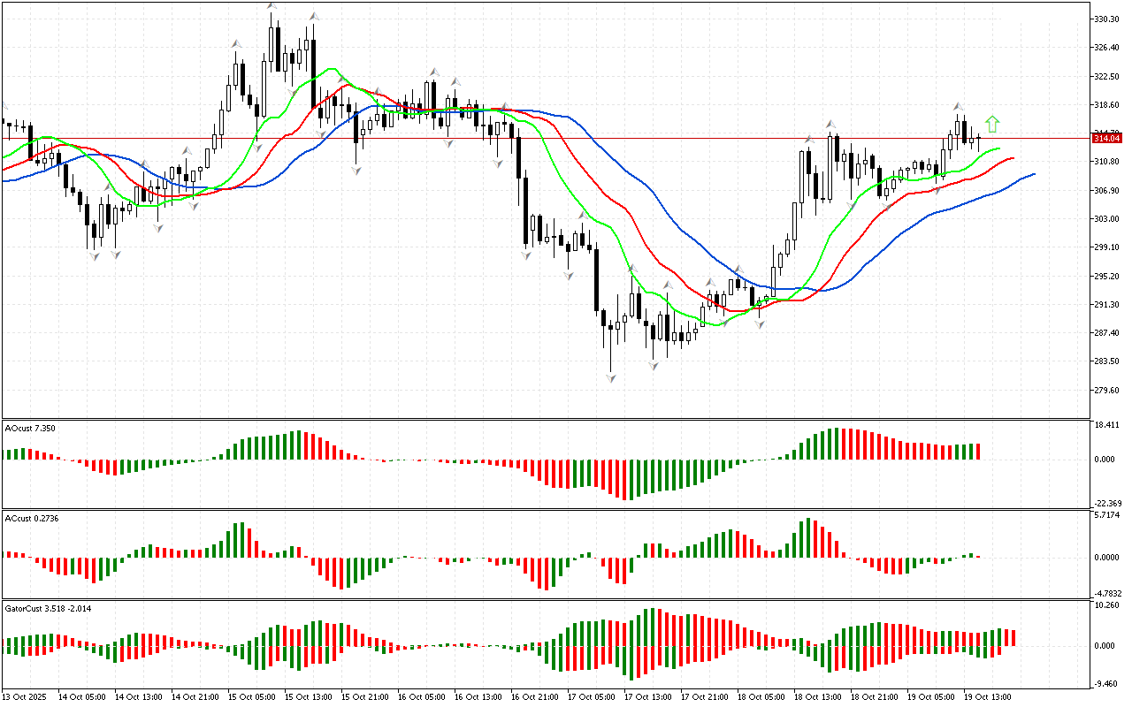
Task: Click the 330.30 price scale label
Action: pyautogui.click(x=1107, y=19)
